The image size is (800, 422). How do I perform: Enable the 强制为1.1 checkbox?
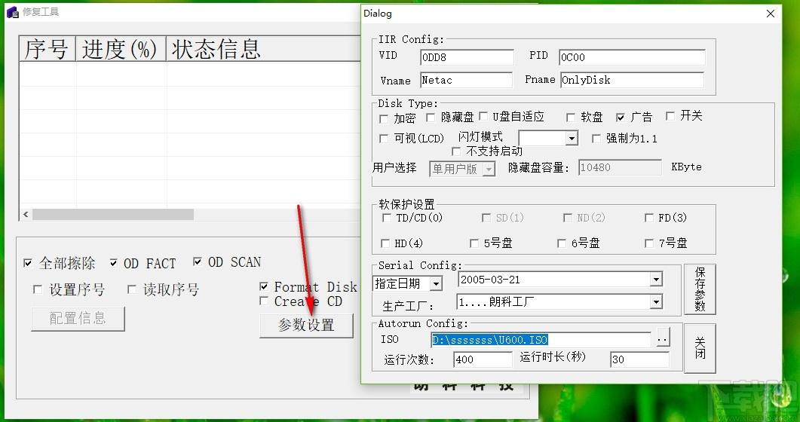pos(596,139)
